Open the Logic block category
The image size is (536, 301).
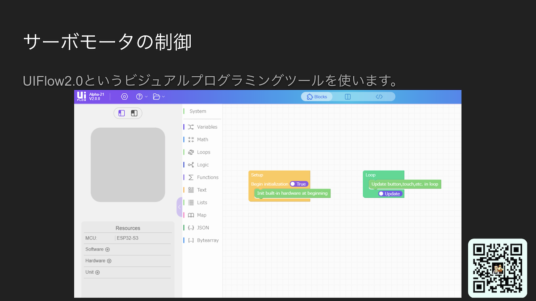(x=202, y=165)
